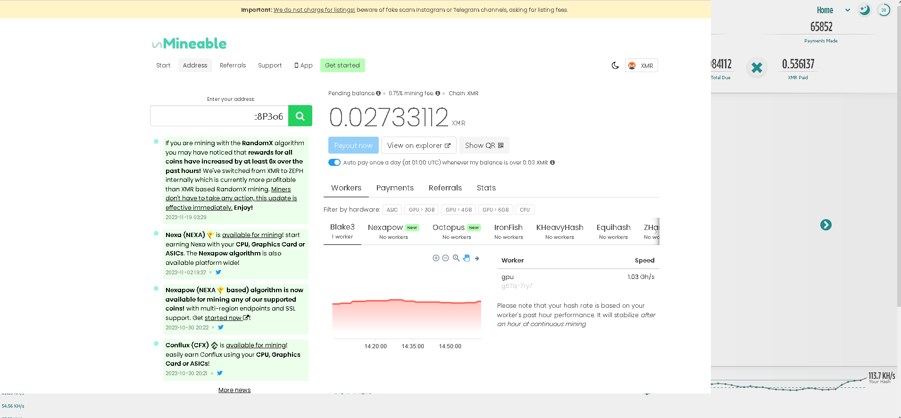Click refresh countdown circle showing 38
The height and width of the screenshot is (418, 901).
pos(884,10)
